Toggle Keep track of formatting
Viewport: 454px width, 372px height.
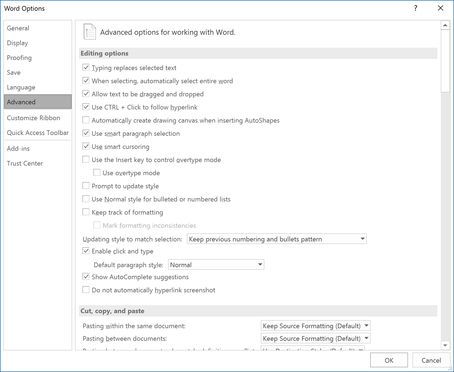pyautogui.click(x=86, y=212)
